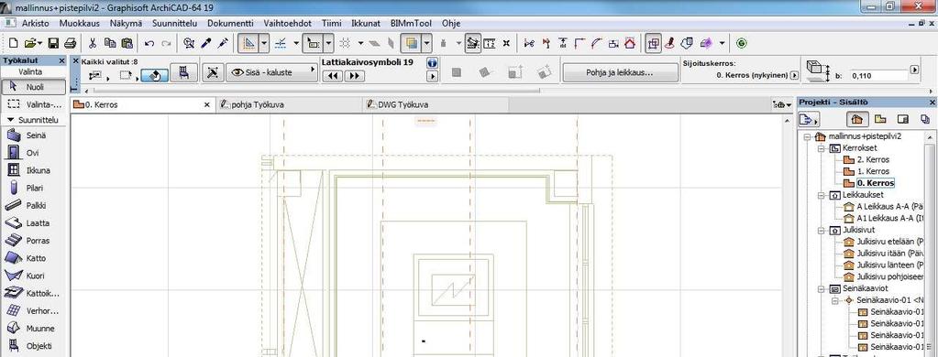Switch navigator to View Map folder icon

pos(880,119)
